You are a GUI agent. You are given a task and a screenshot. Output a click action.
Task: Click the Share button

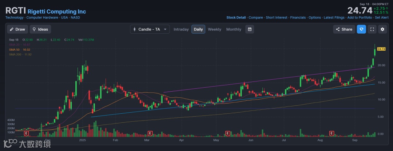(344, 29)
